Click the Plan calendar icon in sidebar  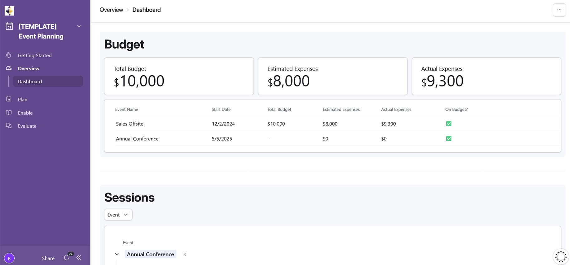[9, 99]
